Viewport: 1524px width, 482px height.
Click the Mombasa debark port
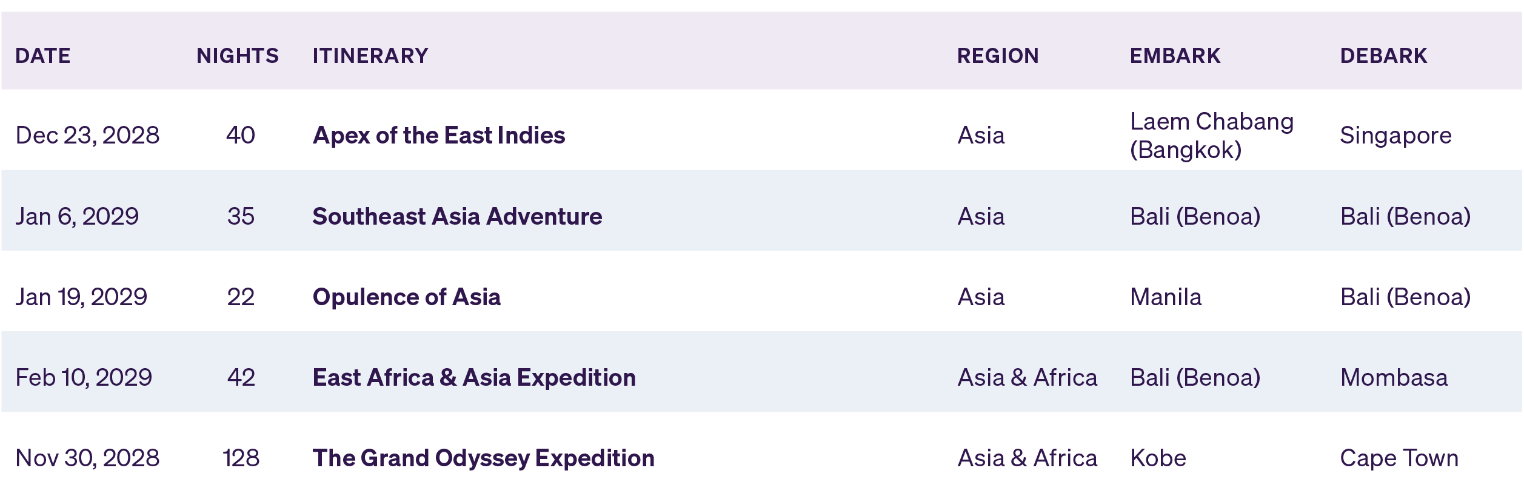pos(1394,378)
